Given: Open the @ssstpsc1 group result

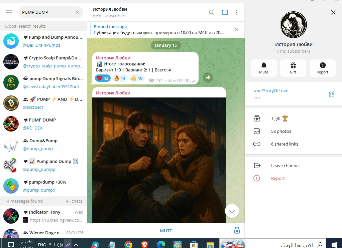Looking at the screenshot, I should (43, 103).
